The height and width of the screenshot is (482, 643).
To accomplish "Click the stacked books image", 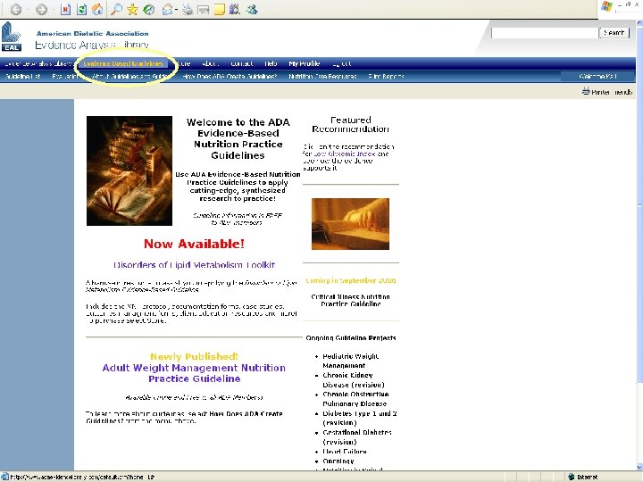I will click(x=129, y=170).
